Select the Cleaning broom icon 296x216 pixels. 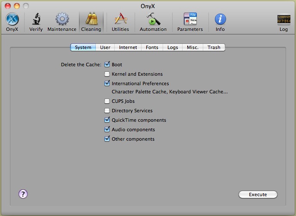91,20
